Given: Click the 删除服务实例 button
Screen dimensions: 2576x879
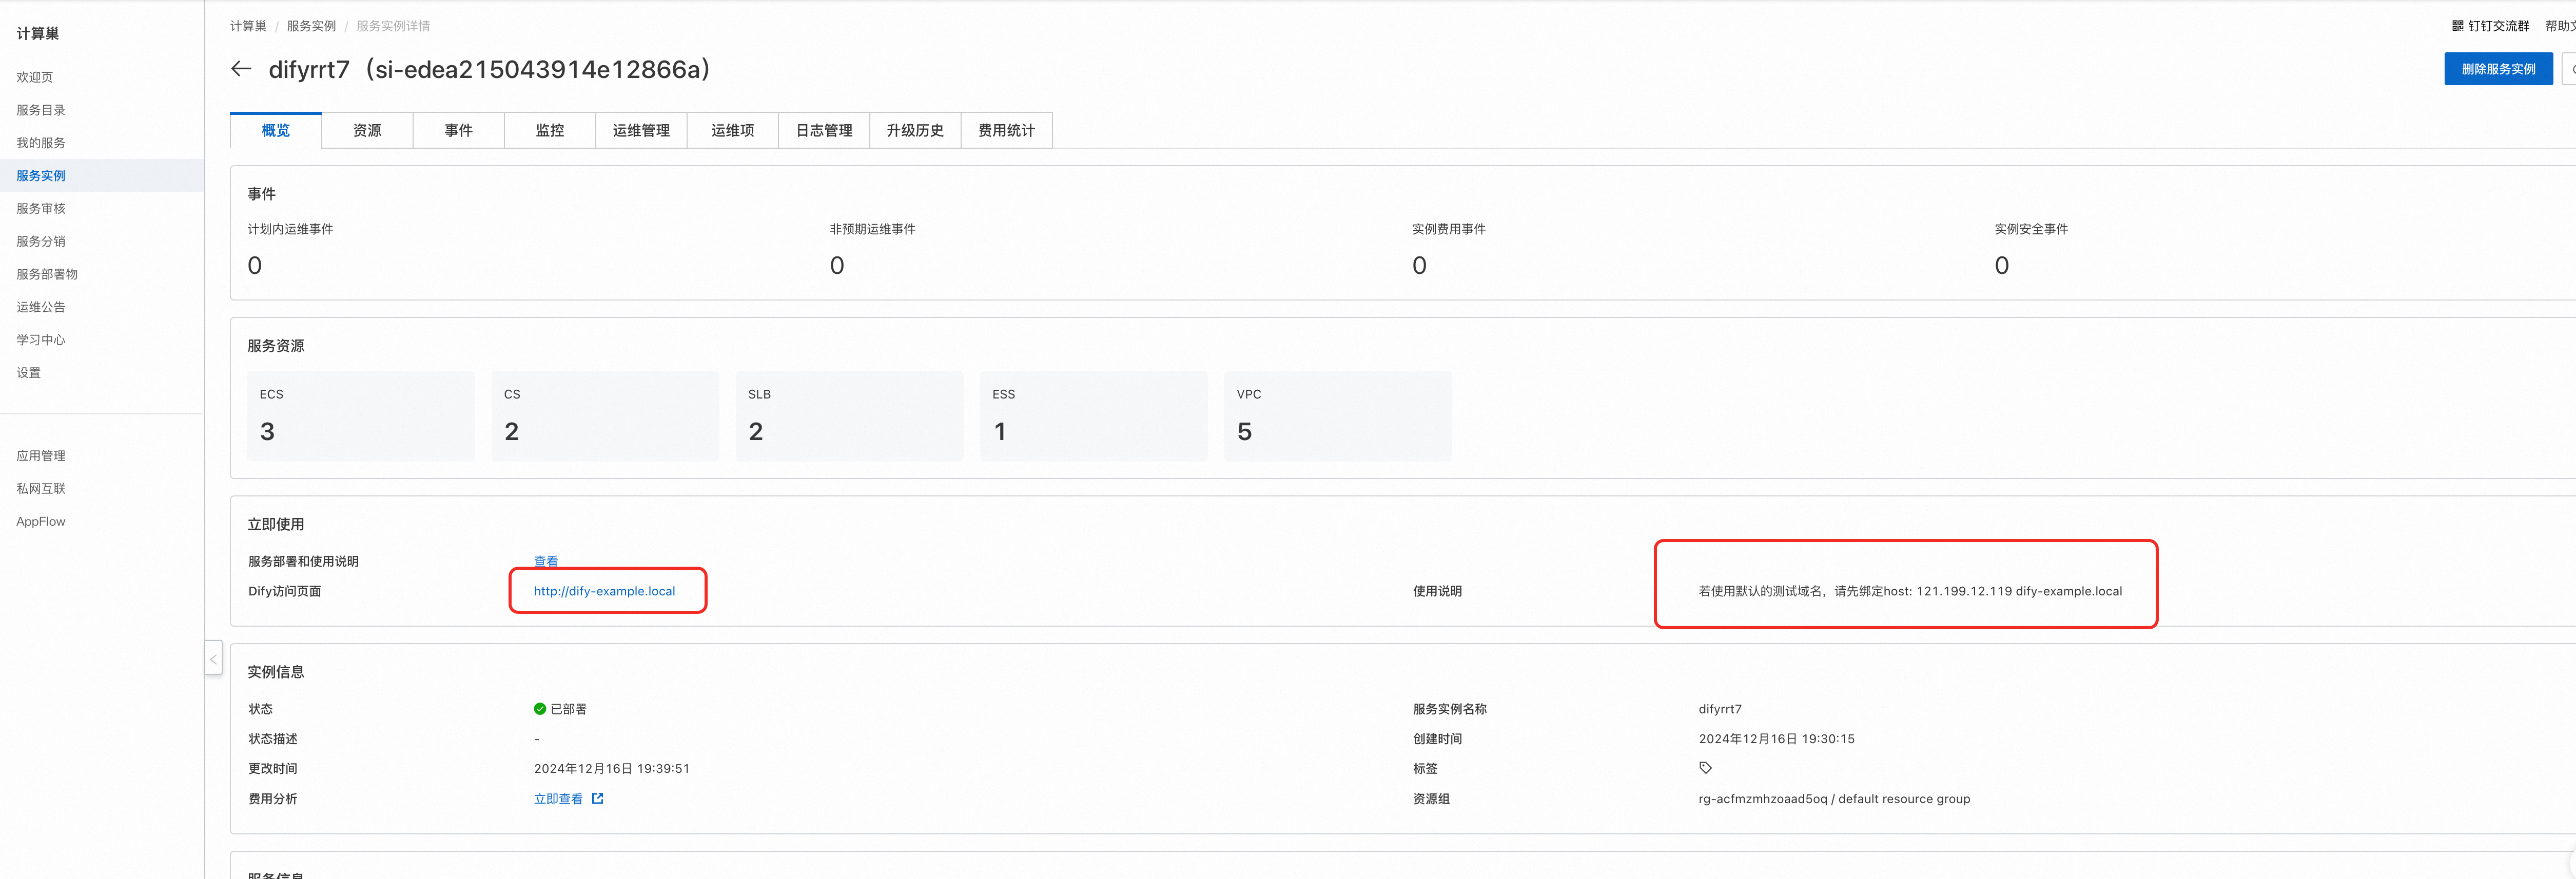Looking at the screenshot, I should pos(2497,69).
